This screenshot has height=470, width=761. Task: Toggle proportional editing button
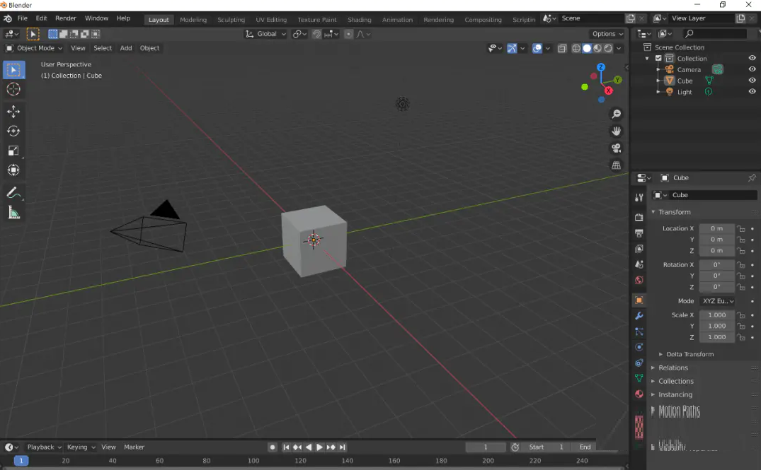coord(348,34)
